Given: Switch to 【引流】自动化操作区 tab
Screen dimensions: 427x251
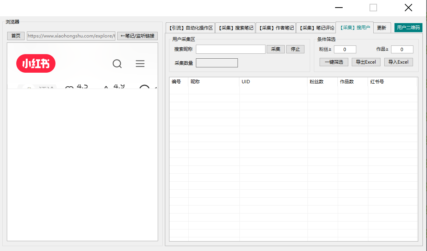Looking at the screenshot, I should coord(190,28).
